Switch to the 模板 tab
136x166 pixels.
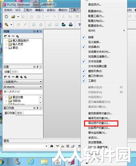click(20, 113)
